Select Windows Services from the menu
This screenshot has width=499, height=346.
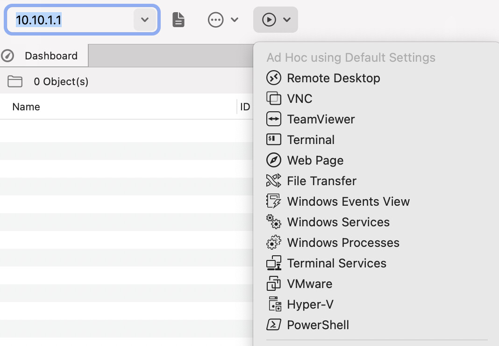point(338,222)
